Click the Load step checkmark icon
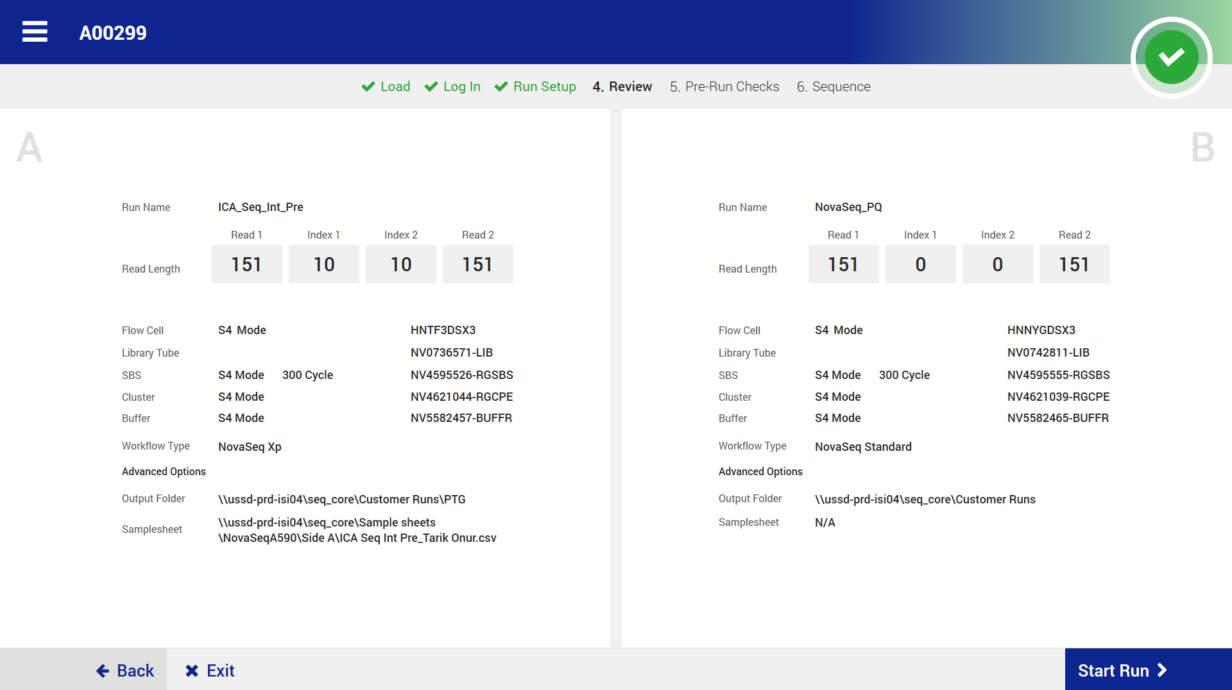 tap(368, 87)
